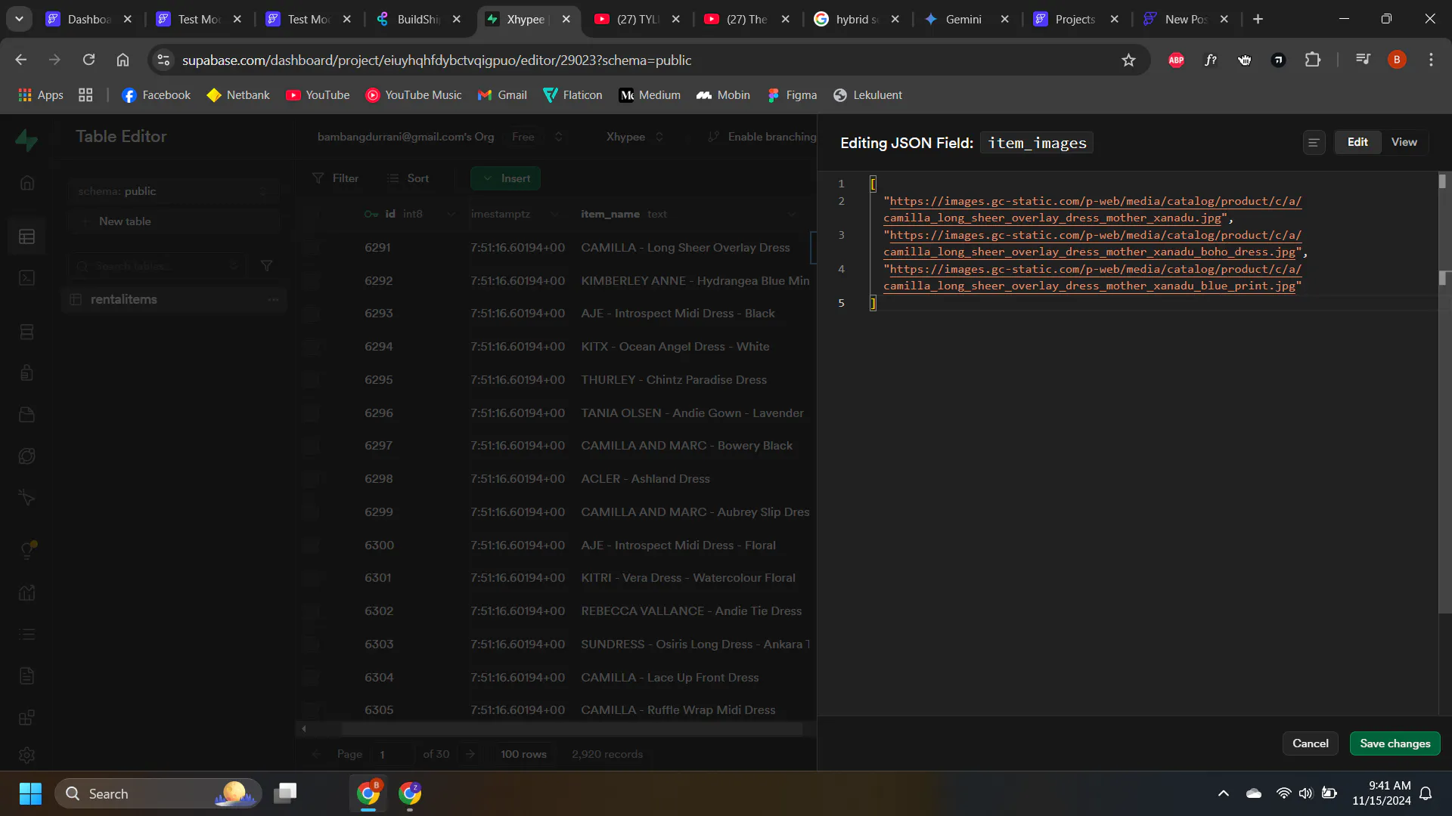Open the id column header dropdown
Screen dimensions: 1452x816
tap(451, 215)
